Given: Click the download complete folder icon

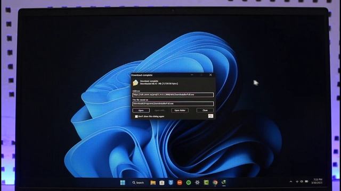Looking at the screenshot, I should pos(135,83).
